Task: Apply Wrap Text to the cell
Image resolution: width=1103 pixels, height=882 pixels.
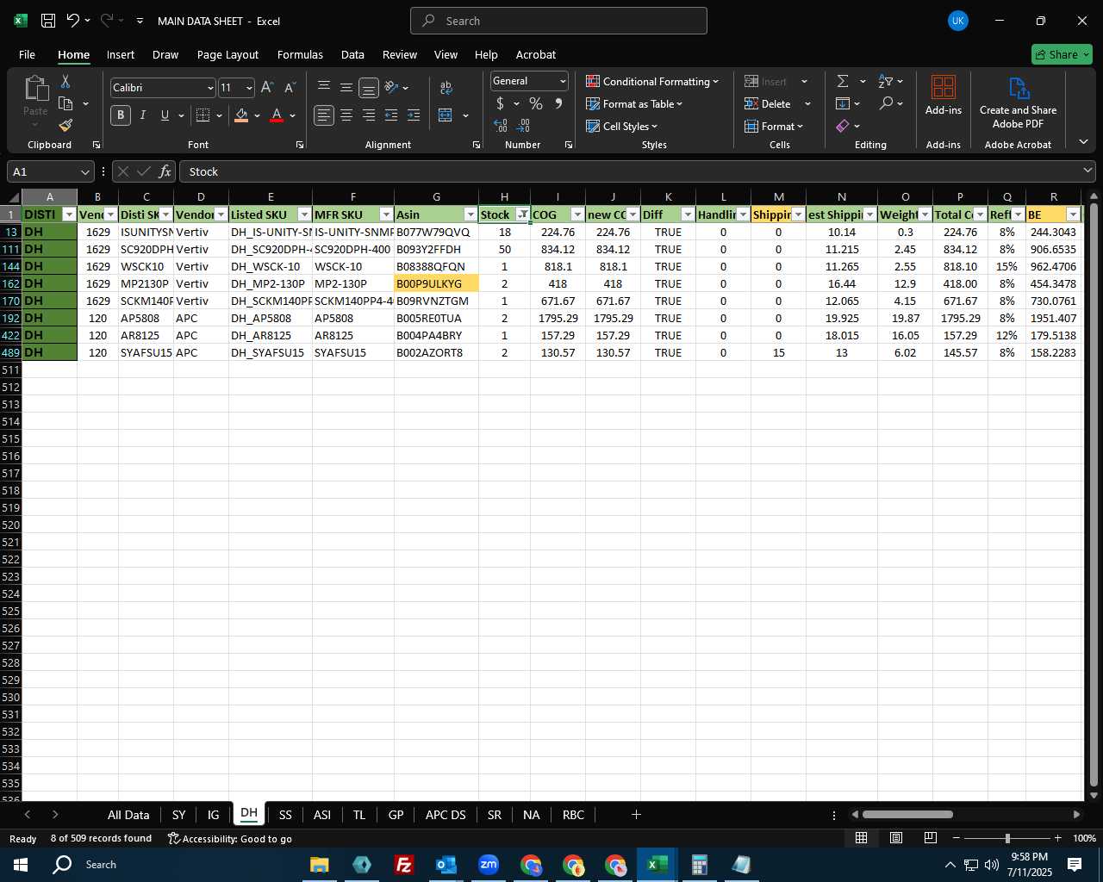Action: pos(446,88)
